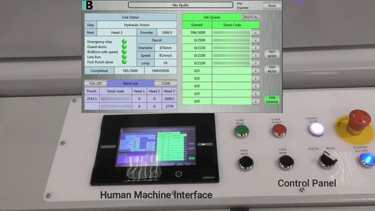Click the Hydraulic Action step field
Image resolution: width=375 pixels, height=211 pixels.
(137, 25)
